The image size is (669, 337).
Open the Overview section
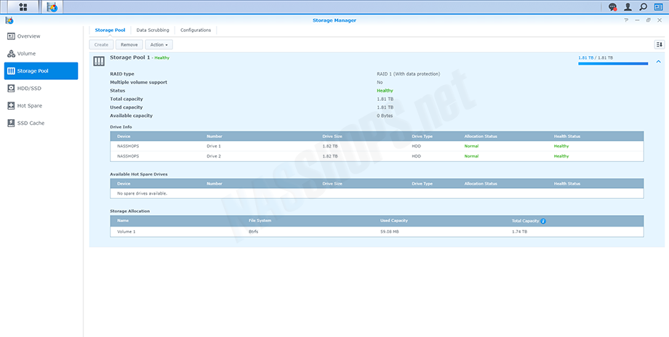(41, 36)
